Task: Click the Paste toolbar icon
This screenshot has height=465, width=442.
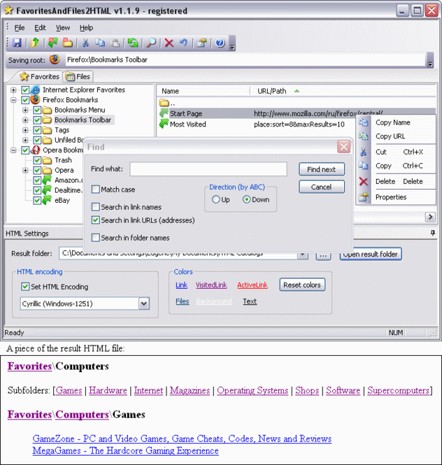Action: tap(115, 43)
